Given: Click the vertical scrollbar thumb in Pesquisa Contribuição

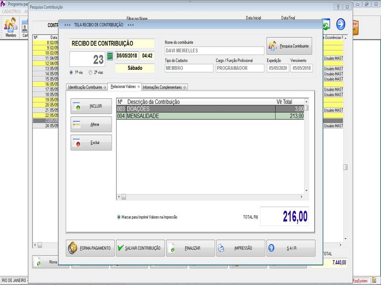Looking at the screenshot, I should (345, 167).
